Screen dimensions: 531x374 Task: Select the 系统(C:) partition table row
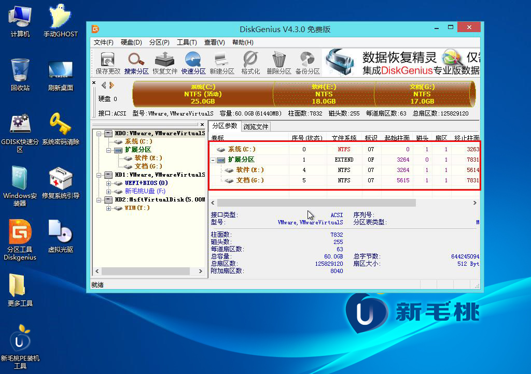coord(344,149)
